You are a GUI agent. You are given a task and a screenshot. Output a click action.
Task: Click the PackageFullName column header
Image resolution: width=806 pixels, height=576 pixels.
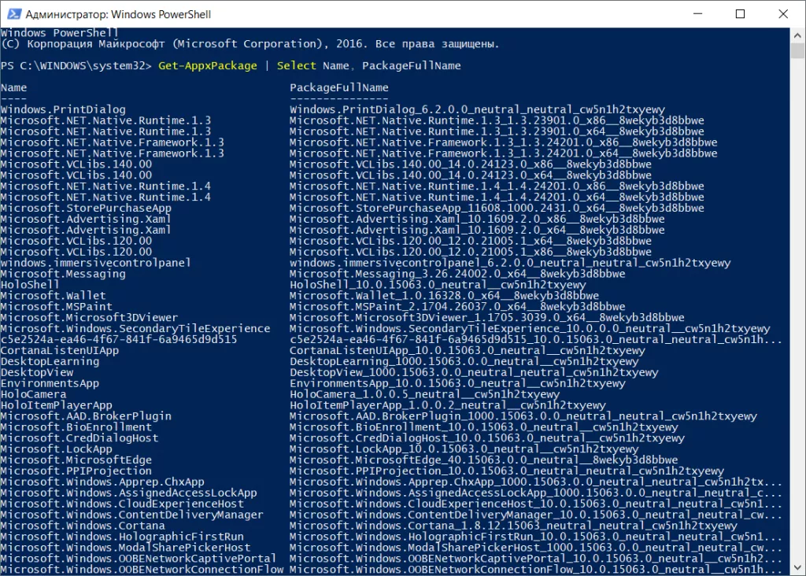(339, 88)
